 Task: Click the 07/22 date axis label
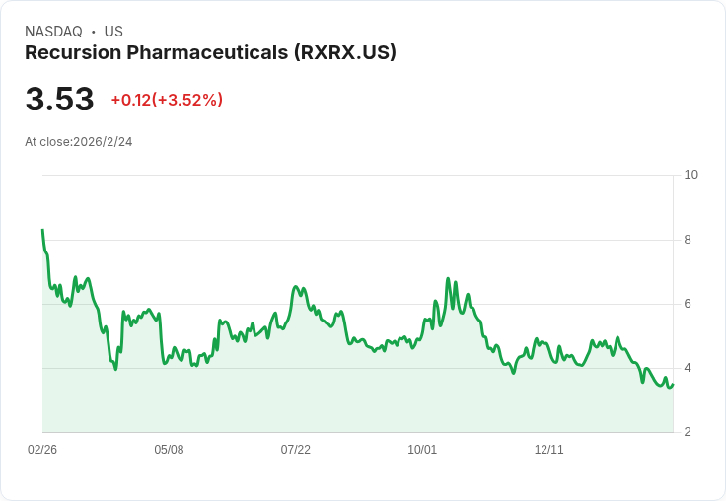(x=295, y=449)
